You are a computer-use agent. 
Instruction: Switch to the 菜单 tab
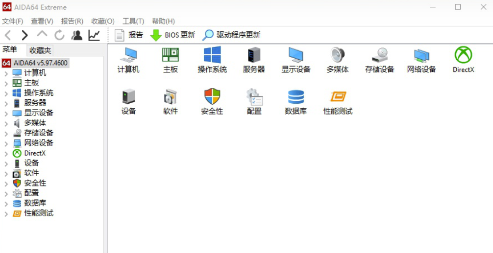click(10, 49)
